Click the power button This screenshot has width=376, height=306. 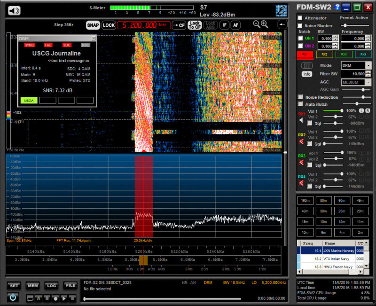[13, 297]
